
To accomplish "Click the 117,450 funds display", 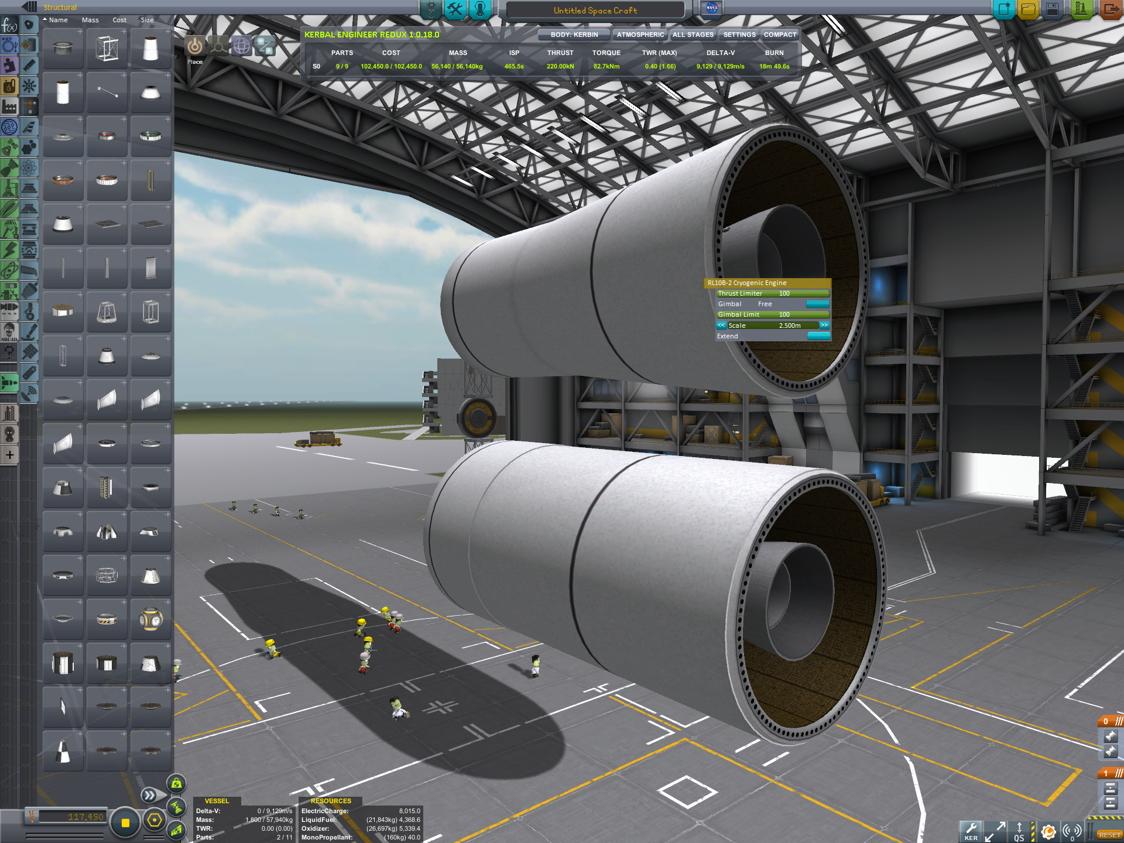I will click(x=72, y=817).
